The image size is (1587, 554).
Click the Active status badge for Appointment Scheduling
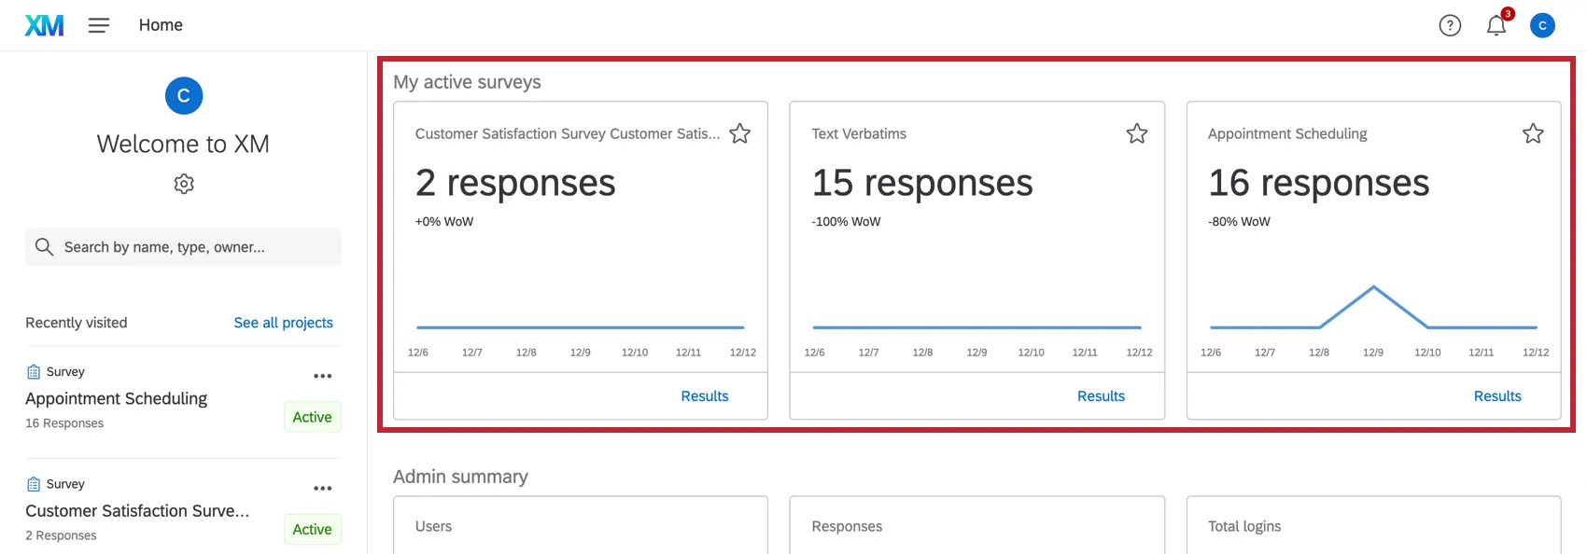[312, 417]
